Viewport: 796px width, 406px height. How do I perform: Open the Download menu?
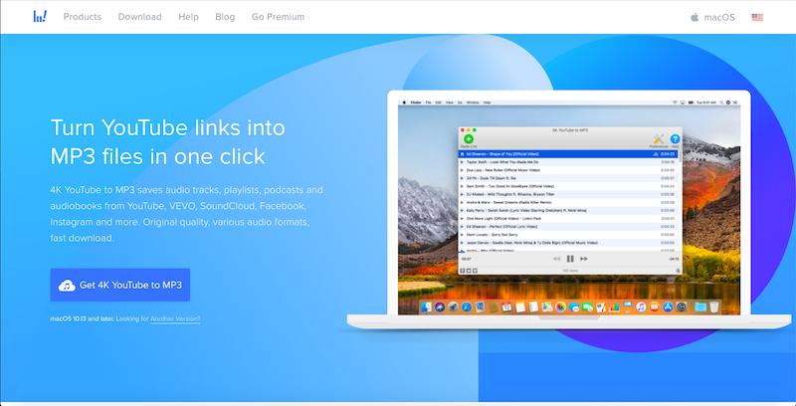(139, 17)
